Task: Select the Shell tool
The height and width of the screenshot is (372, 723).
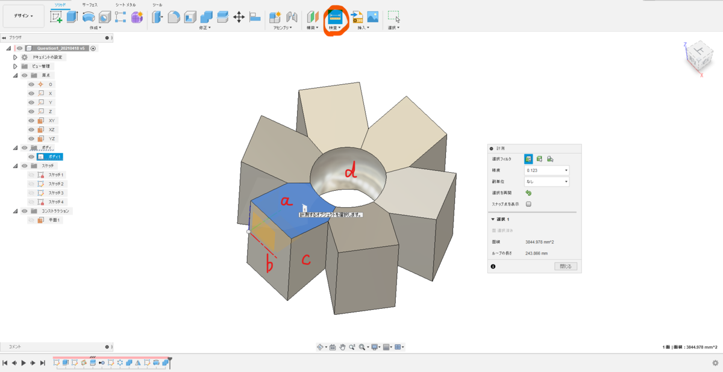Action: tap(190, 17)
